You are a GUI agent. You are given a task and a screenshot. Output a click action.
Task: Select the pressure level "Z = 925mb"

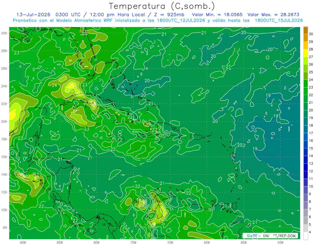click(x=169, y=15)
